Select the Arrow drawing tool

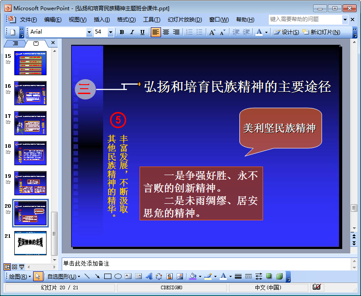click(x=98, y=276)
